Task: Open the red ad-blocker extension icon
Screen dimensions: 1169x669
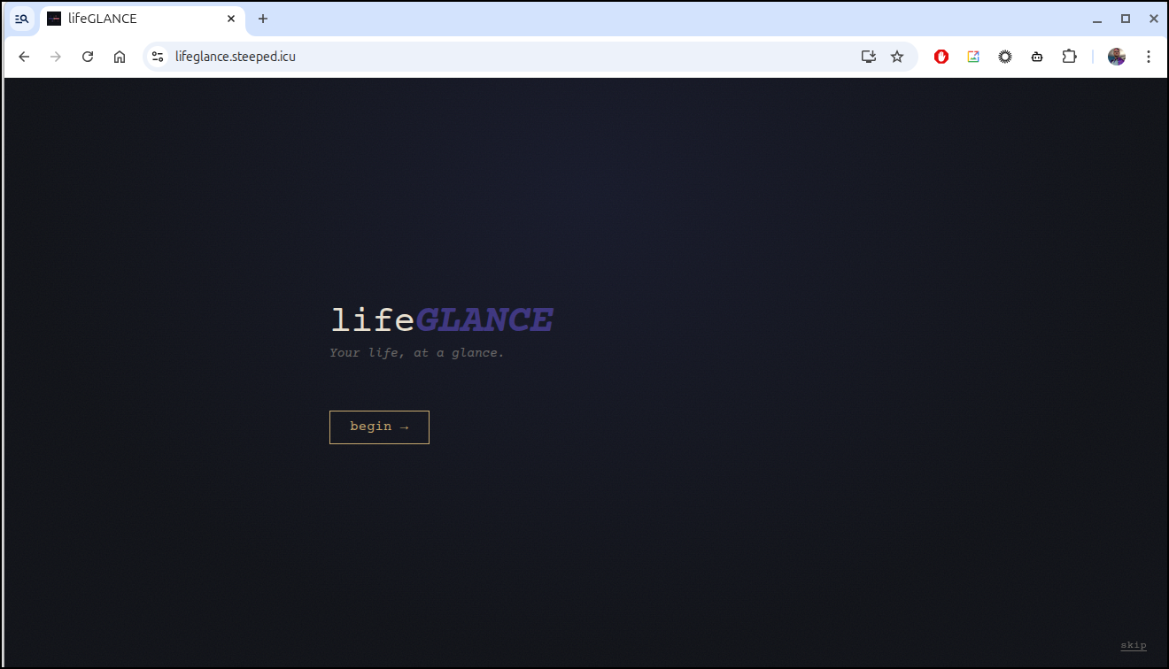Action: (941, 57)
